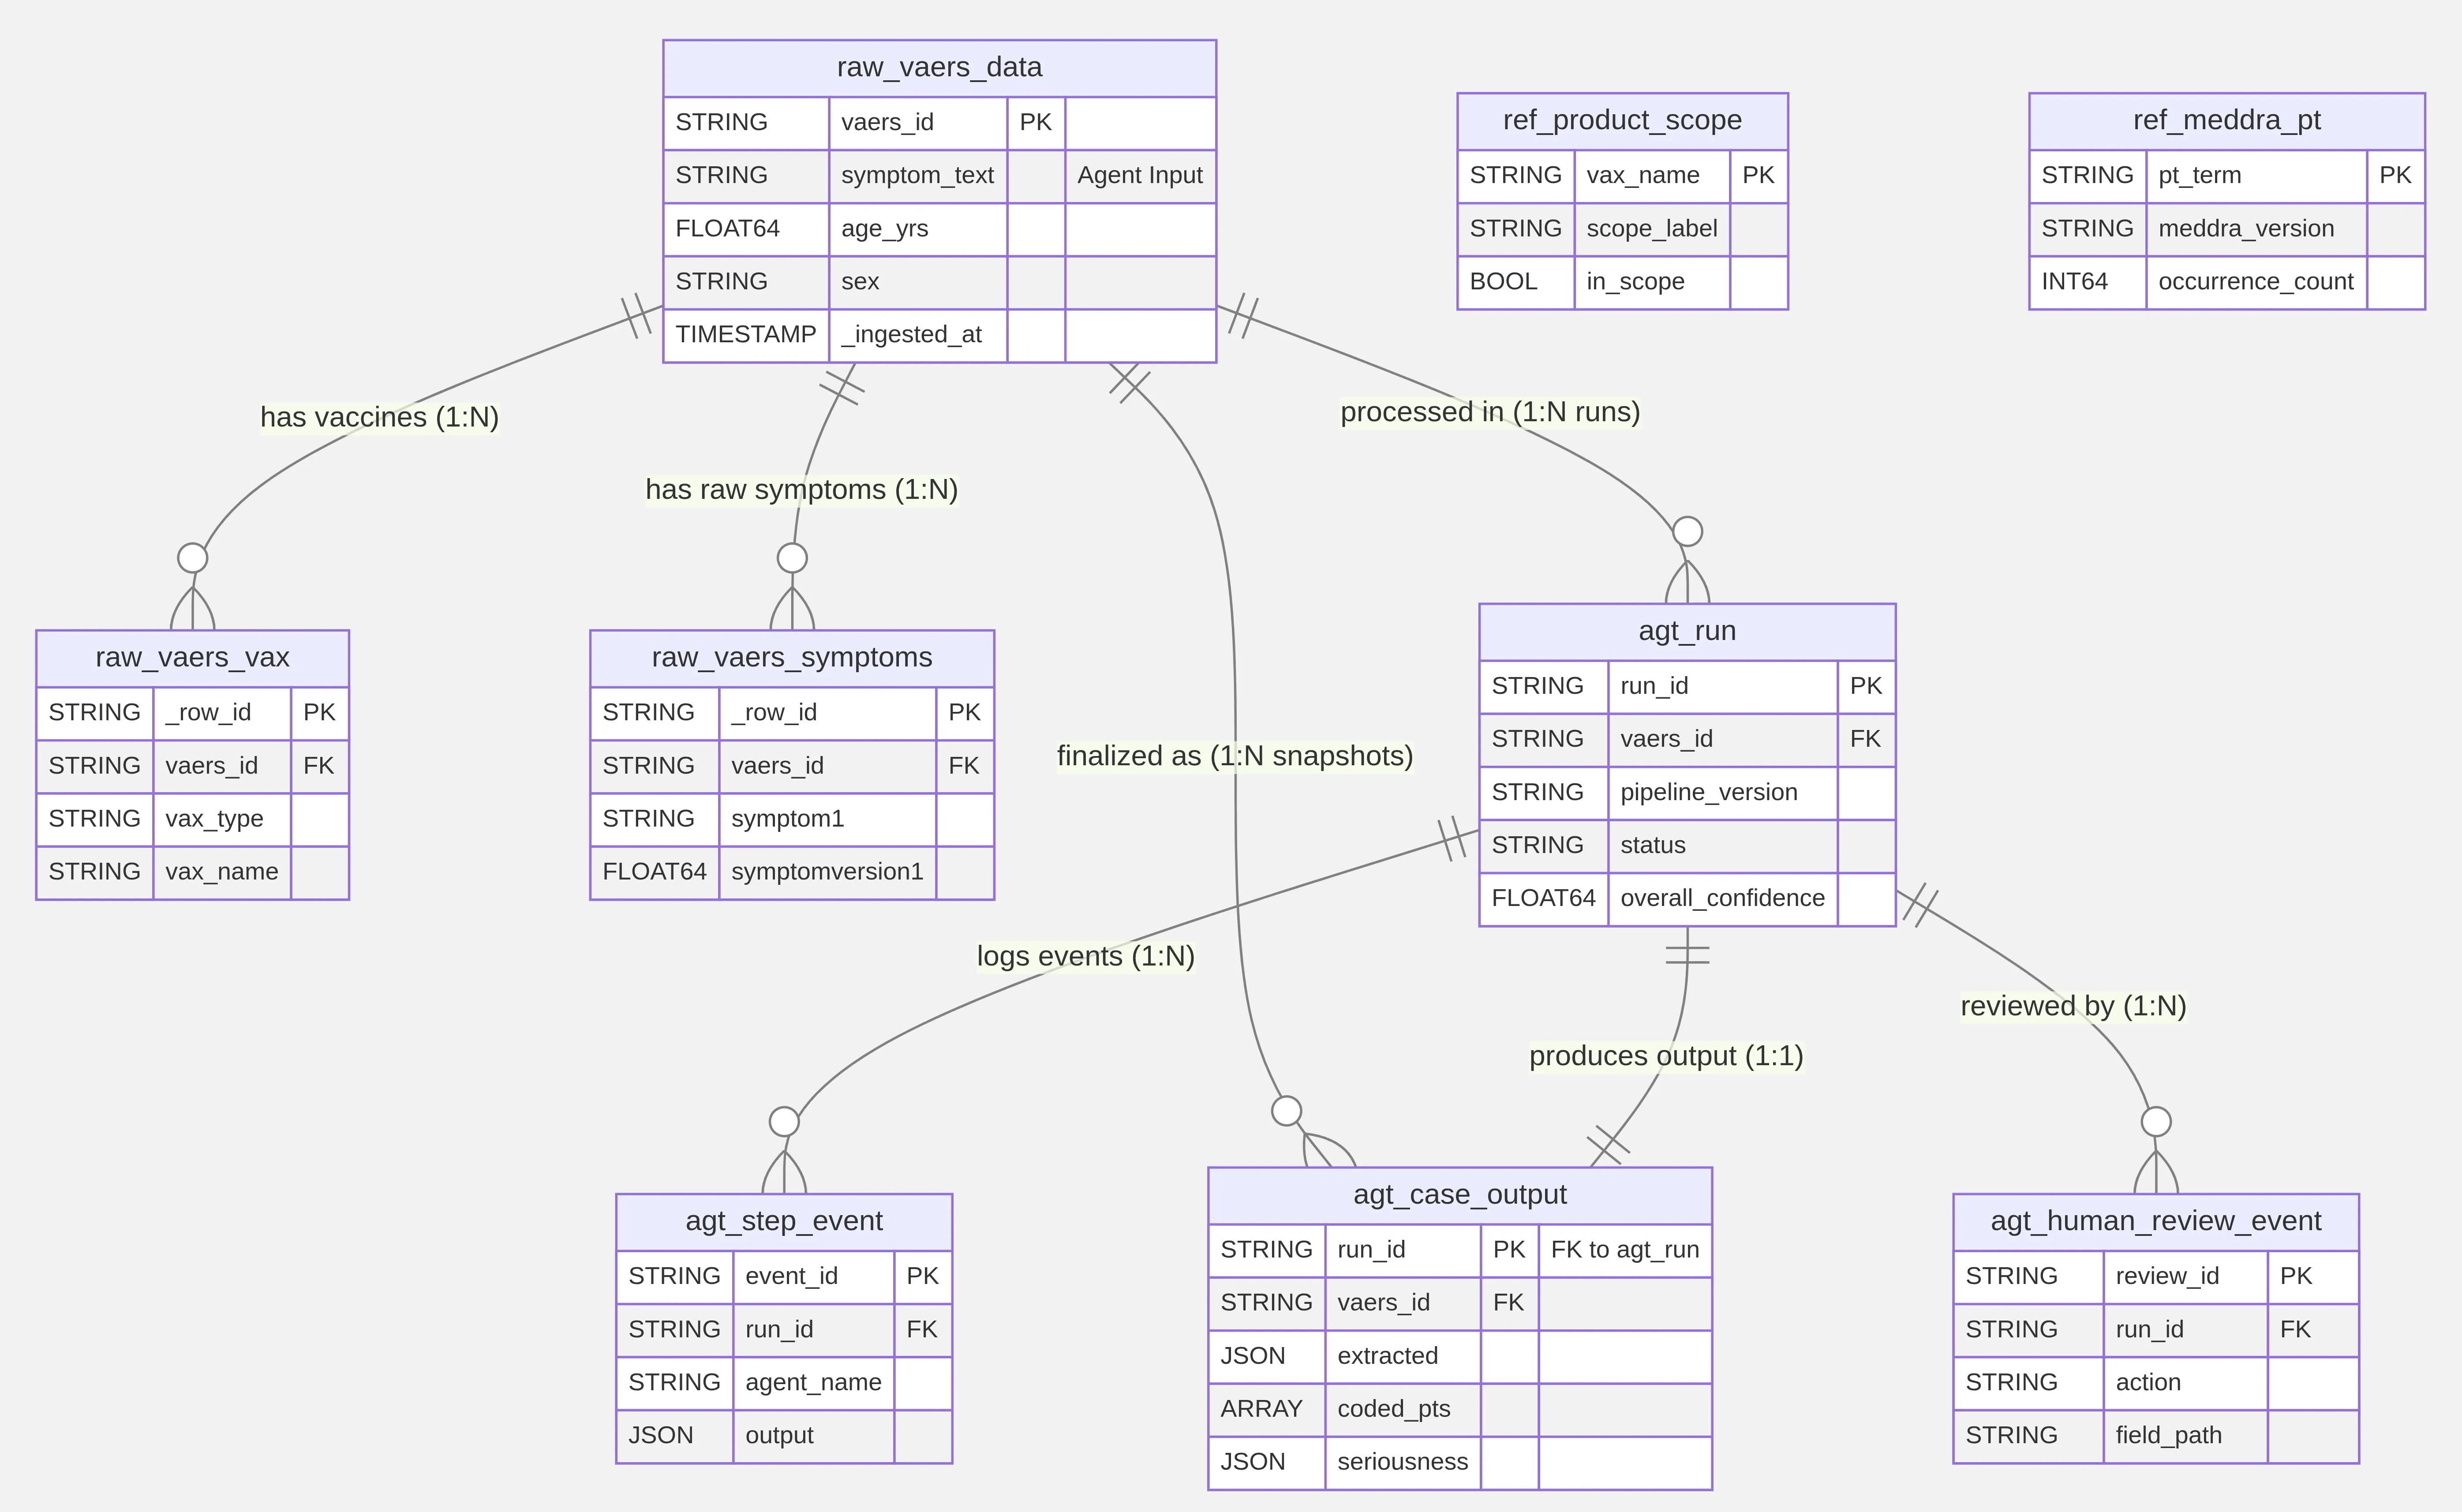Click the coded_pts field
2462x1512 pixels.
[1403, 1410]
